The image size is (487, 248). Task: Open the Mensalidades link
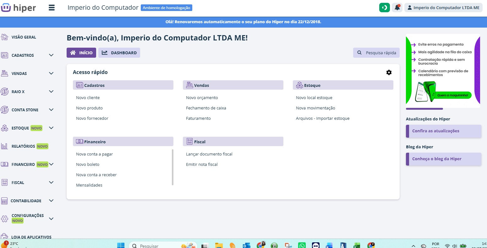point(89,185)
